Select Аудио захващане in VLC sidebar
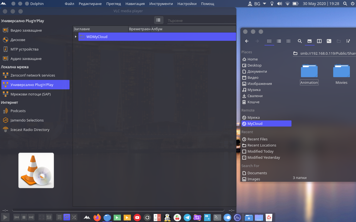 click(35, 59)
